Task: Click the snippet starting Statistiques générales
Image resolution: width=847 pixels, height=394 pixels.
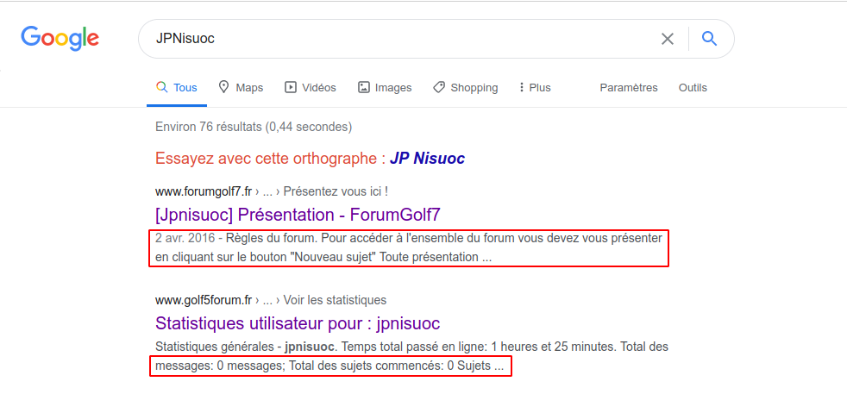Action: (411, 356)
